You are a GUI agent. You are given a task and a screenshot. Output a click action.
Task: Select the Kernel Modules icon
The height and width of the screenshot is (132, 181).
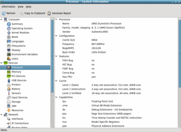9,33
